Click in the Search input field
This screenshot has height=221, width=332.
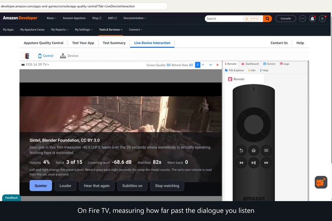pyautogui.click(x=224, y=19)
